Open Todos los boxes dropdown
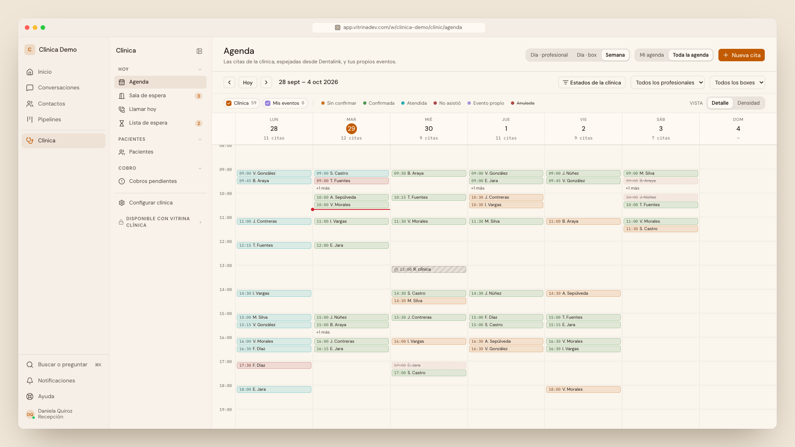Screen dimensions: 795x447 point(737,83)
